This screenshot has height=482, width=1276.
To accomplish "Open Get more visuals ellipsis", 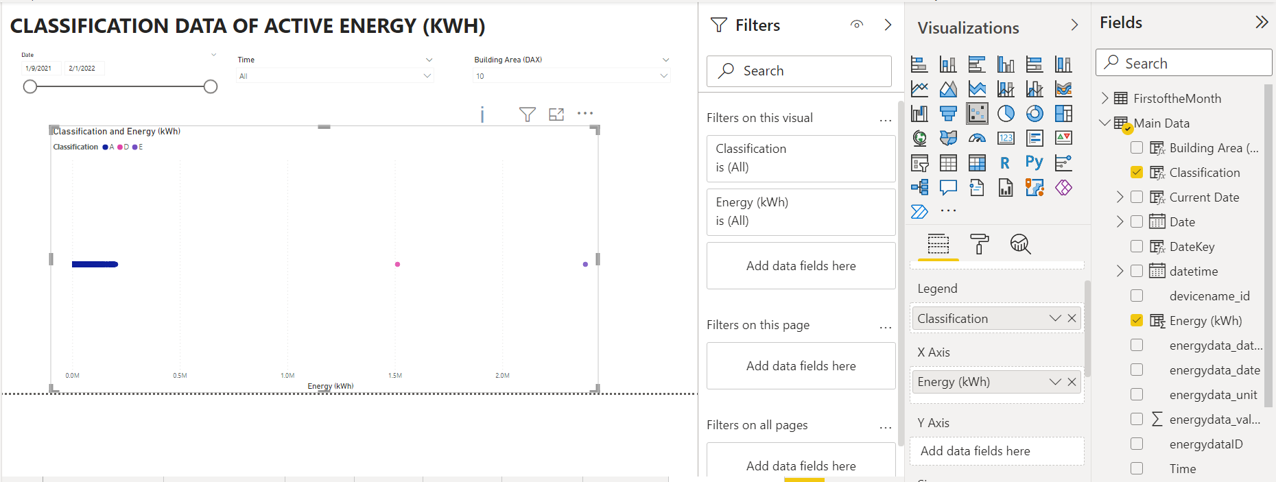I will click(x=948, y=211).
